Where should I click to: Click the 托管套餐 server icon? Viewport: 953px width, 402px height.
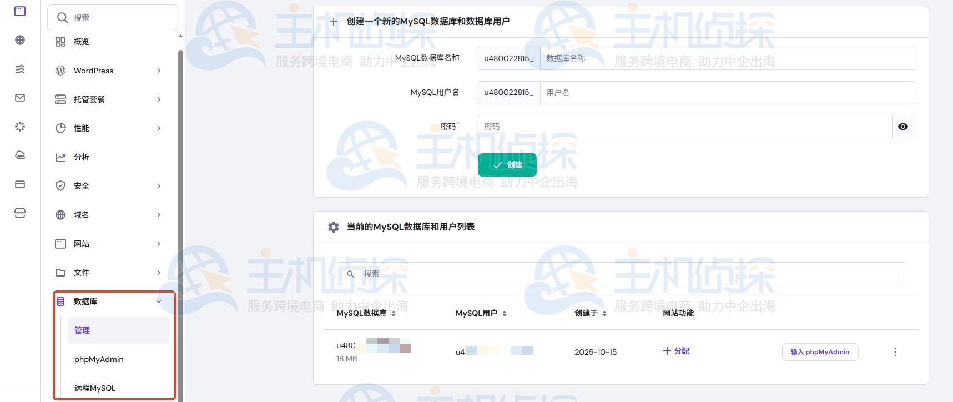tap(60, 99)
